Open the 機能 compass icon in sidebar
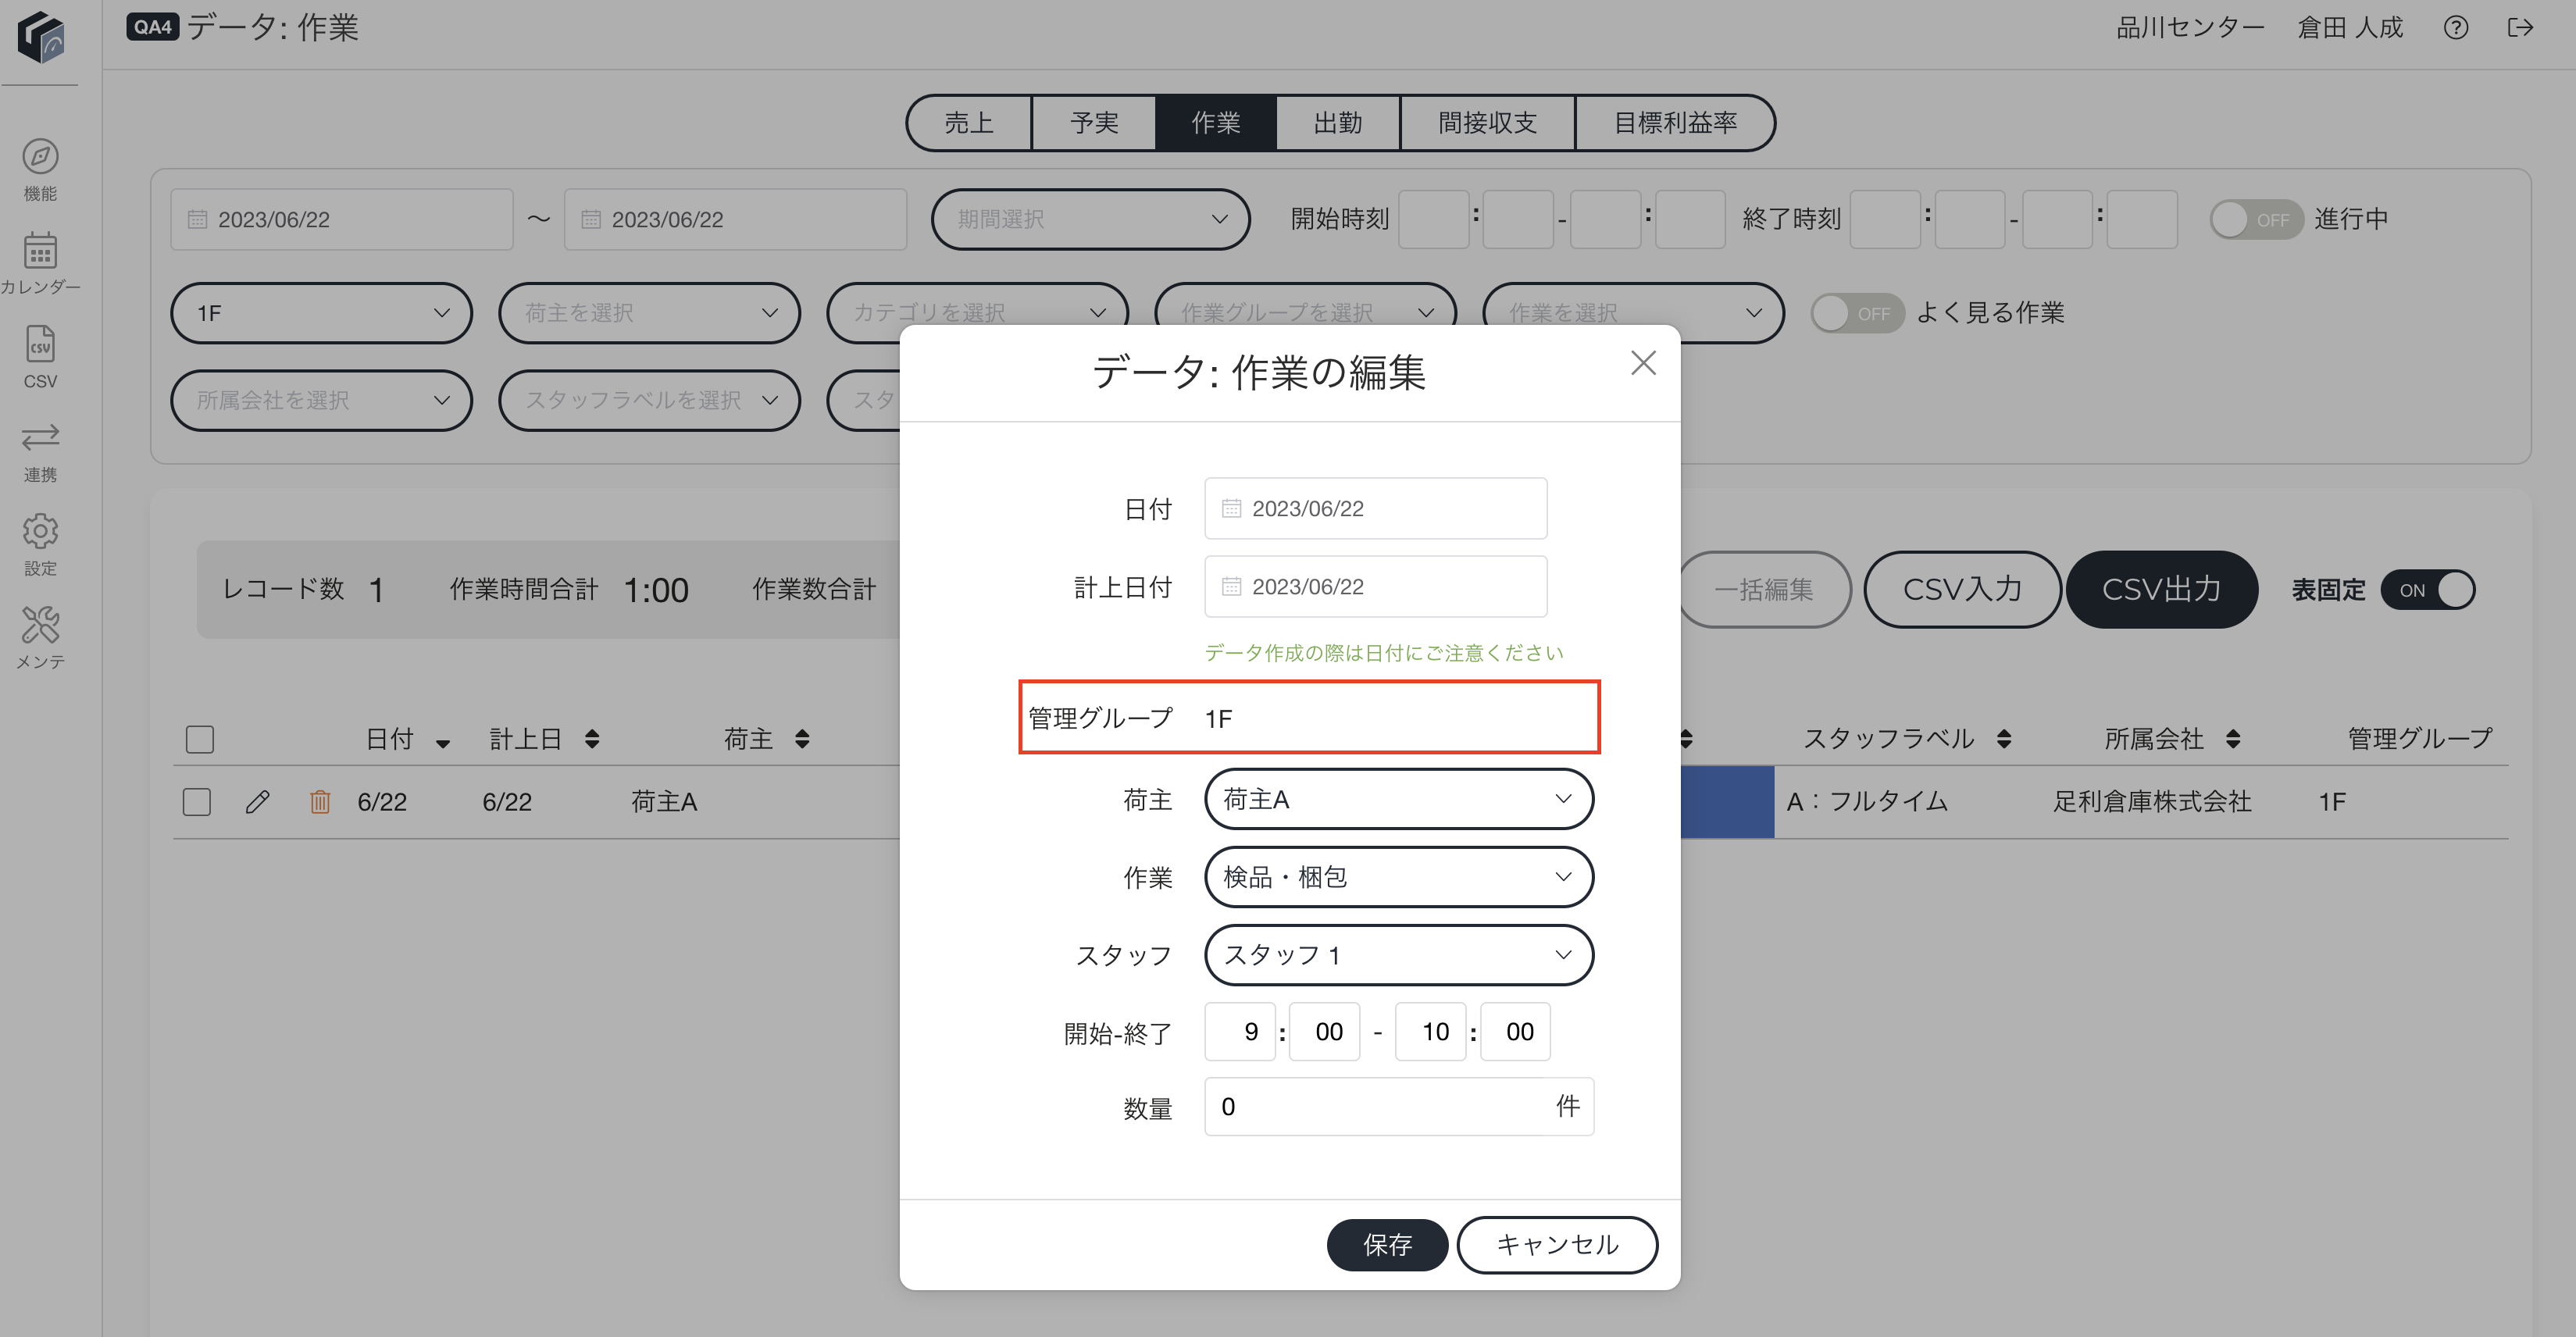The height and width of the screenshot is (1337, 2576). 40,157
